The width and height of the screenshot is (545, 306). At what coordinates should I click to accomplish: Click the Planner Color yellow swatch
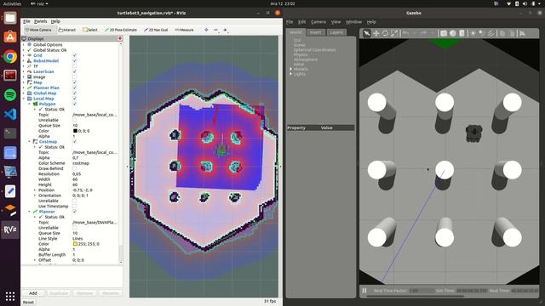pos(75,244)
